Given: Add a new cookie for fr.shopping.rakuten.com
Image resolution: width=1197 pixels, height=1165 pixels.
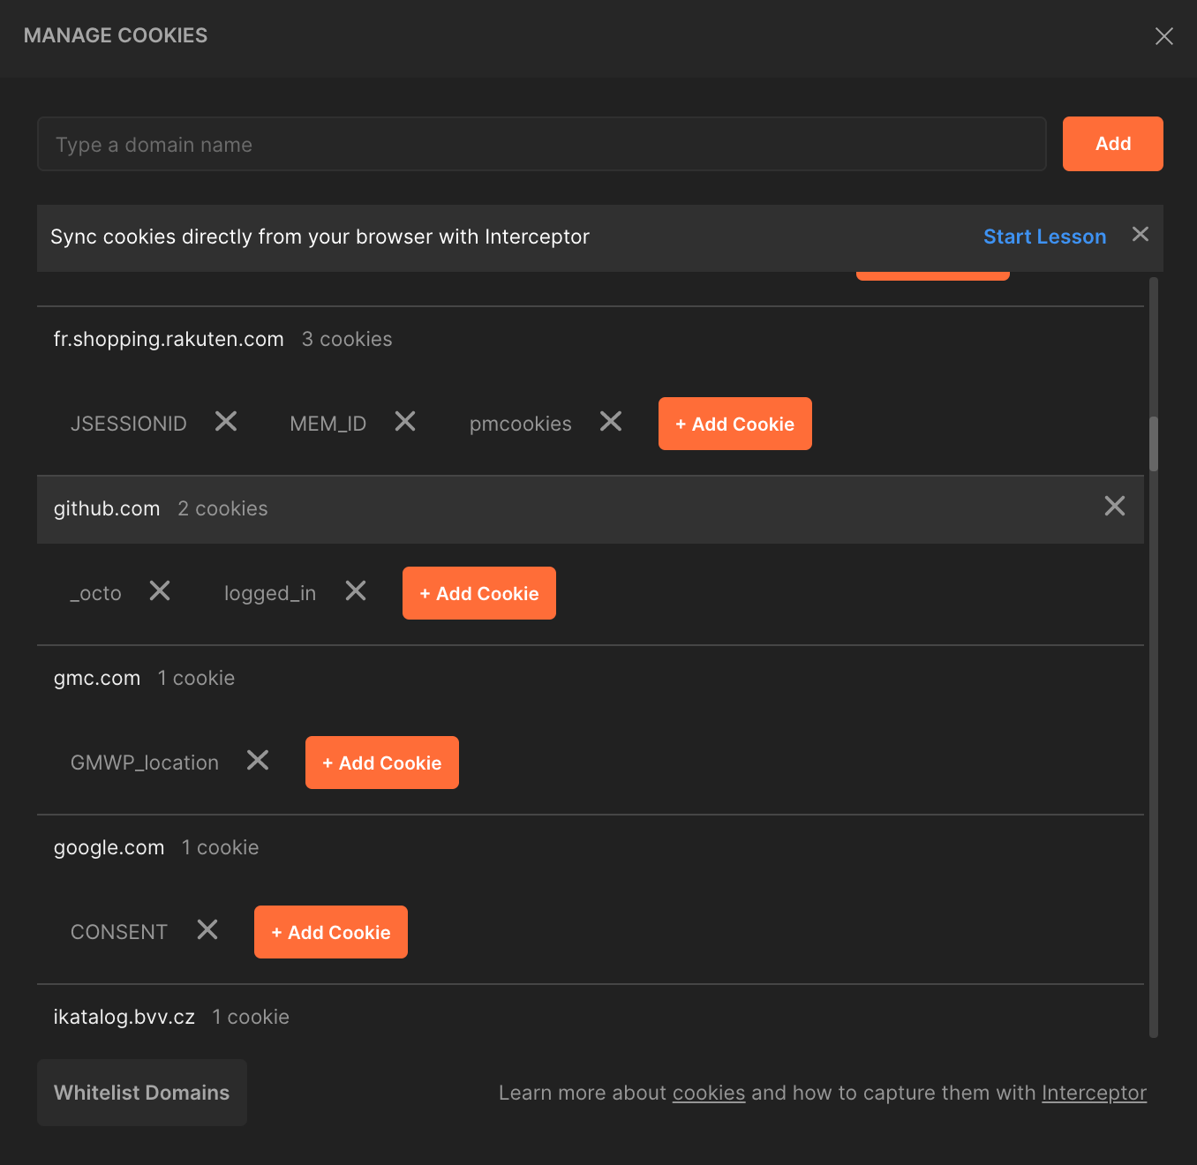Looking at the screenshot, I should click(x=734, y=424).
